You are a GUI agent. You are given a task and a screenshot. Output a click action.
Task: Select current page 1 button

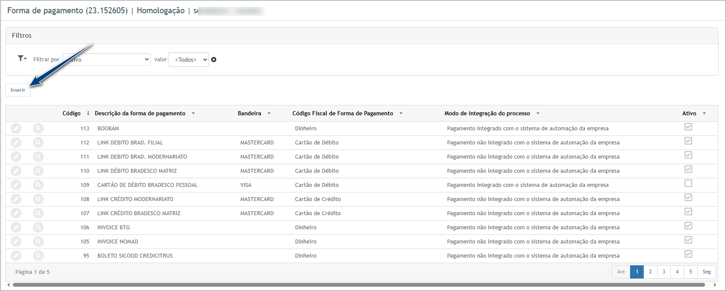[x=637, y=272]
